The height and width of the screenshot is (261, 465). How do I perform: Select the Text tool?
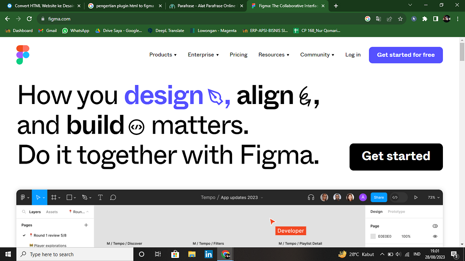click(x=100, y=197)
